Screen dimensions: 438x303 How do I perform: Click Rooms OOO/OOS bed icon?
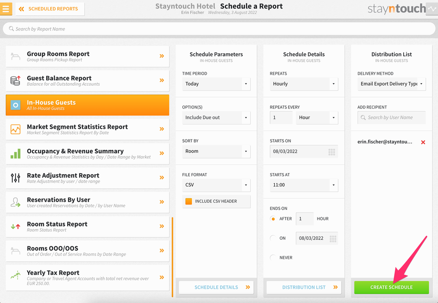pos(15,251)
